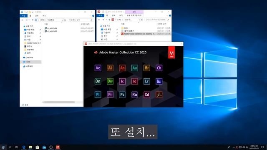This screenshot has width=267, height=150.
Task: Expand address history dropdown in Downloads window
Action: (63, 20)
